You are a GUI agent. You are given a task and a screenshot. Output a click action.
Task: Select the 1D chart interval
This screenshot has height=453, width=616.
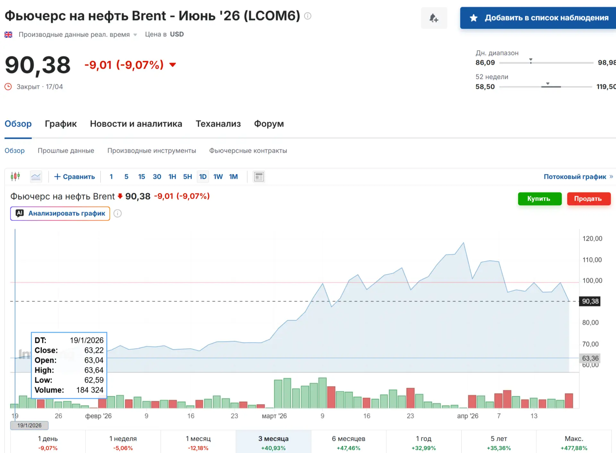tap(203, 177)
